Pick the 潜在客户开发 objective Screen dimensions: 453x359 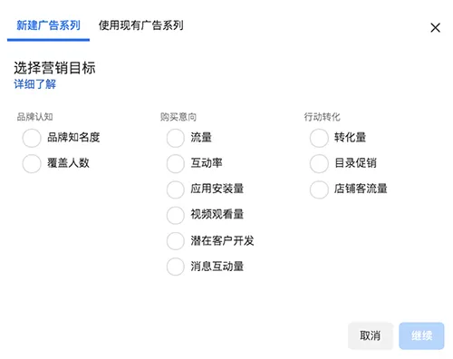tap(175, 241)
